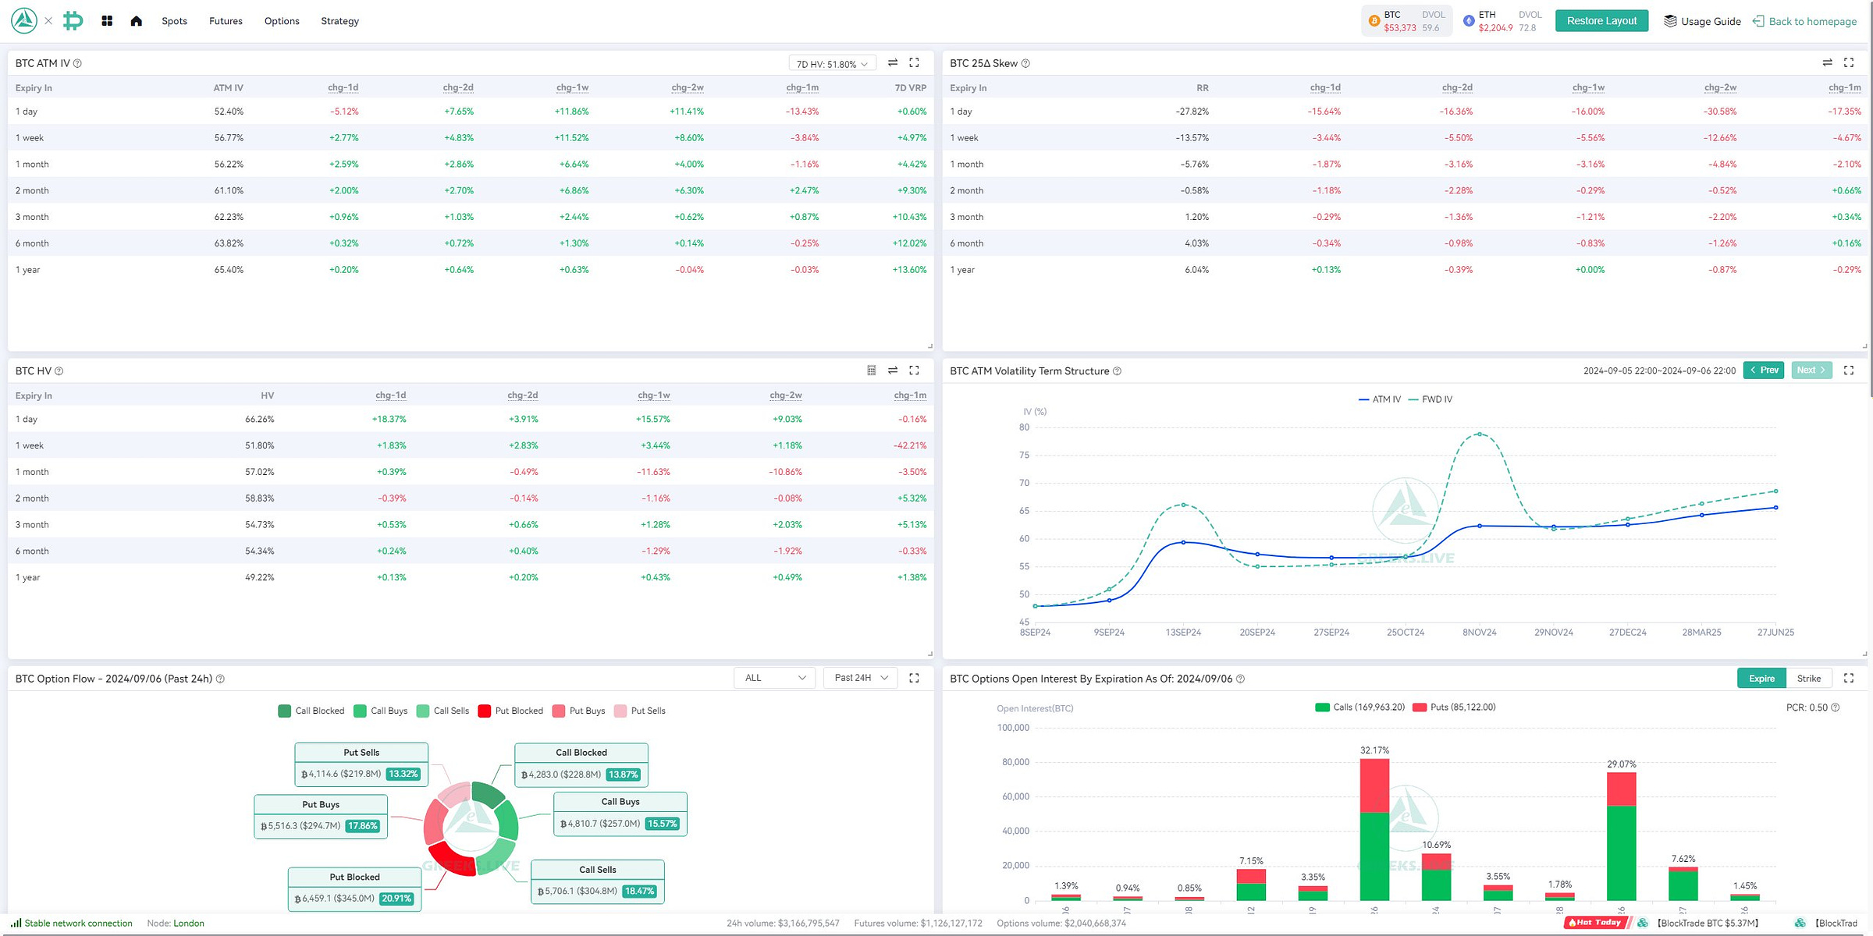Click the green Deribit logo icon
Image resolution: width=1873 pixels, height=936 pixels.
pyautogui.click(x=73, y=21)
